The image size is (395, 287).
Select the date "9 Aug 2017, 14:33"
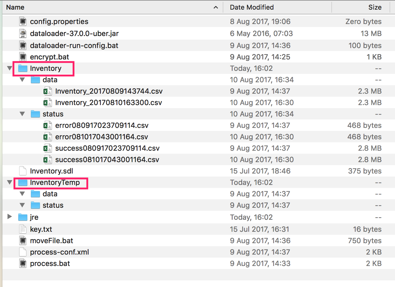coord(260,264)
